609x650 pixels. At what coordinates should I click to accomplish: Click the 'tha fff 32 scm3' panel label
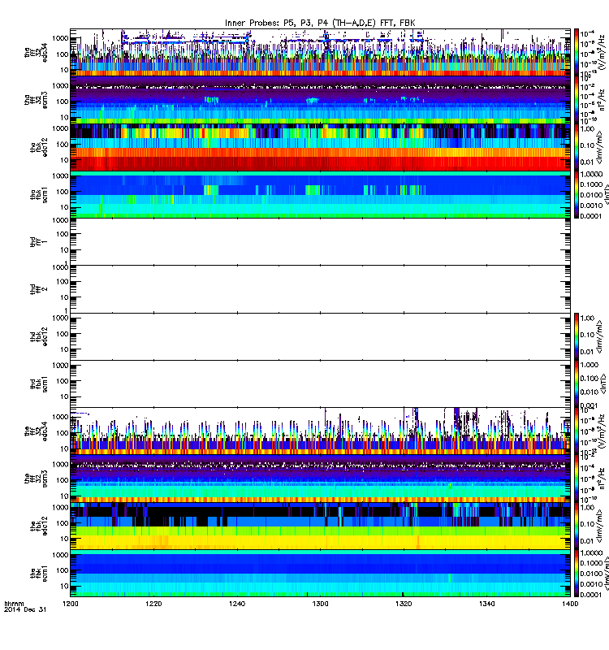[36, 100]
